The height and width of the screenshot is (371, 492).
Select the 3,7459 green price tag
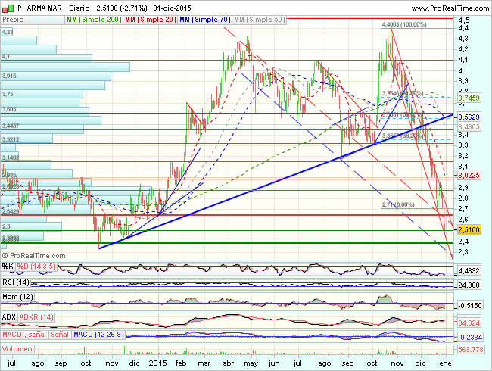pyautogui.click(x=469, y=98)
